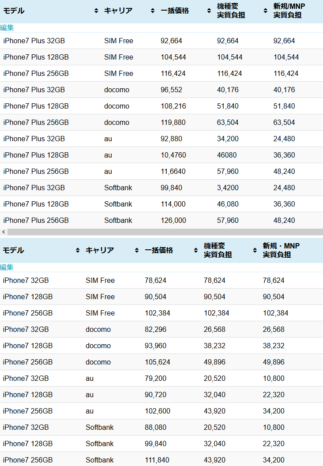The width and height of the screenshot is (323, 466).
Task: Select the iPhone7 Plus 256GB Softbank row
Action: click(161, 220)
